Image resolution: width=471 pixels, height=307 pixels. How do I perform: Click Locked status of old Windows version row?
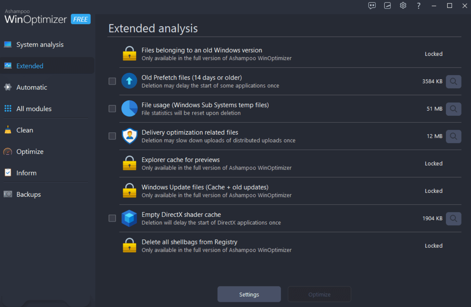pos(434,54)
